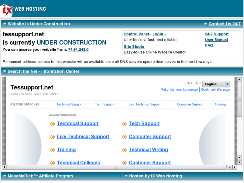This screenshot has height=183, width=244.
Task: Click Make this your homepage
Action: click(x=179, y=90)
